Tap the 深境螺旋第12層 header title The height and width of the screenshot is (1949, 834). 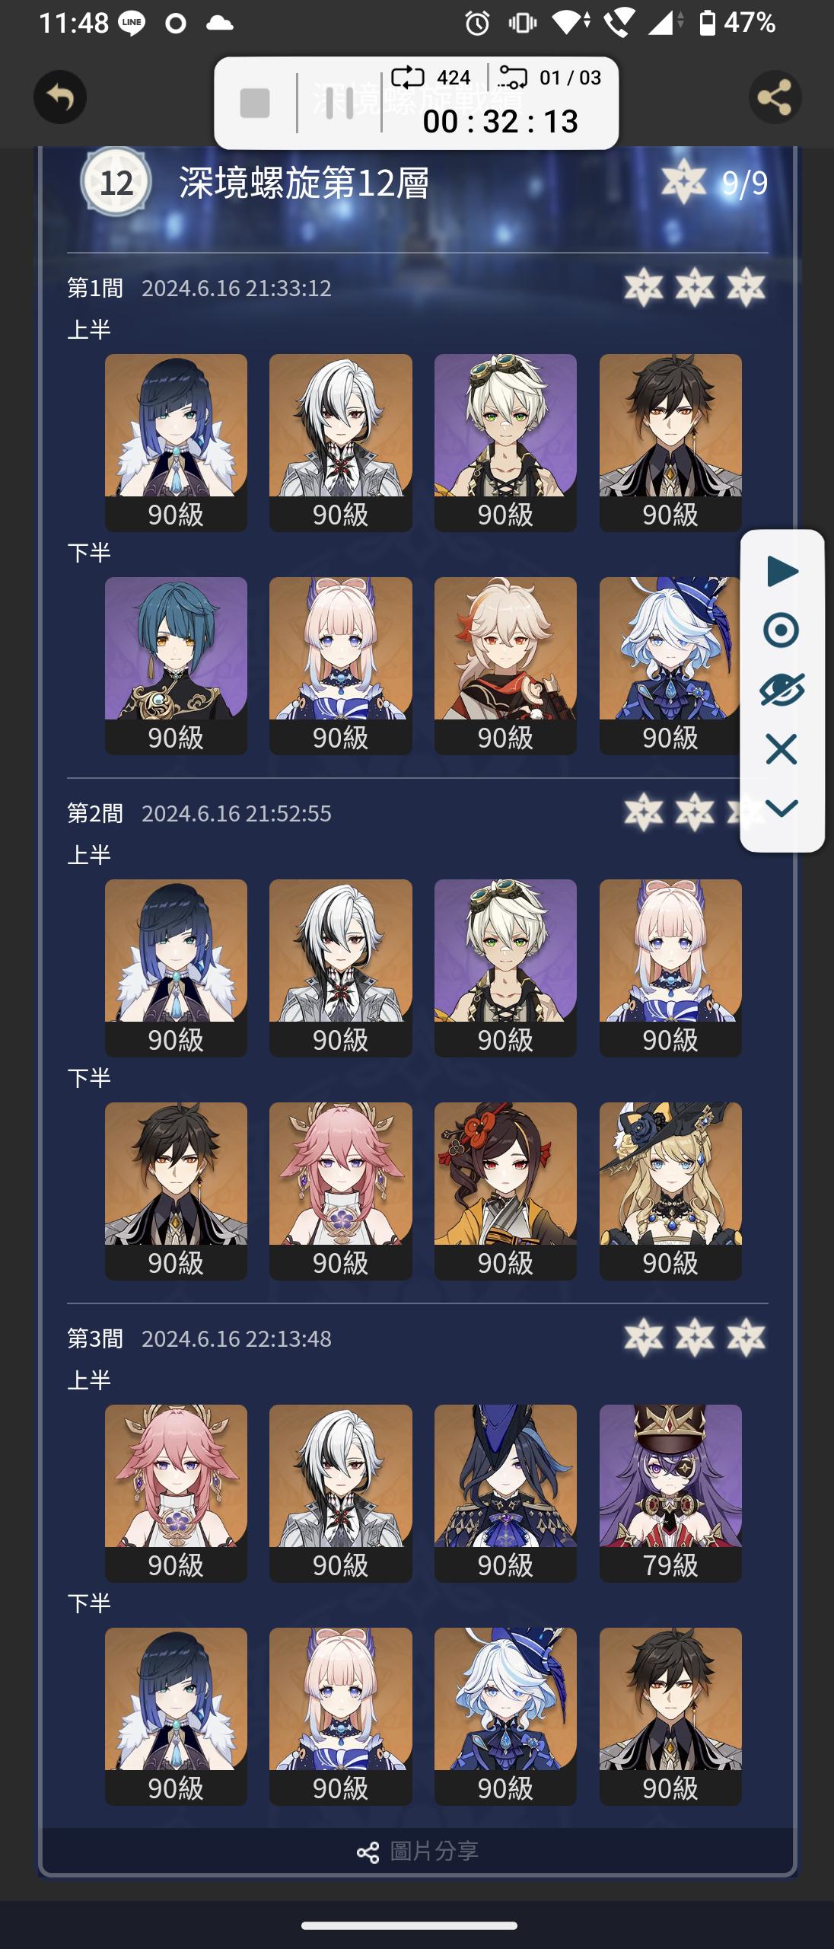coord(304,183)
